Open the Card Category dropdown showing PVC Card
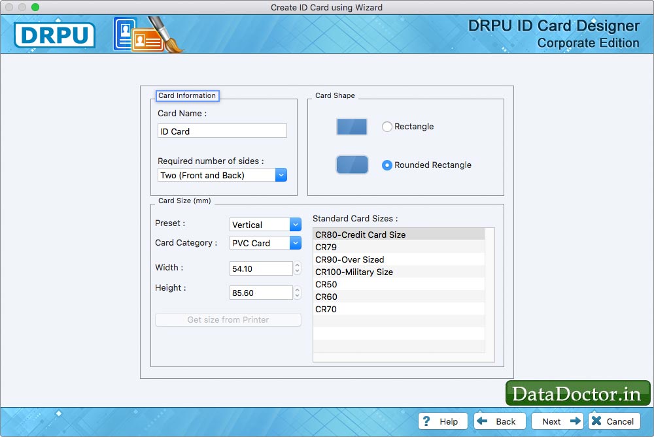Screen dimensions: 654x437 (266, 243)
